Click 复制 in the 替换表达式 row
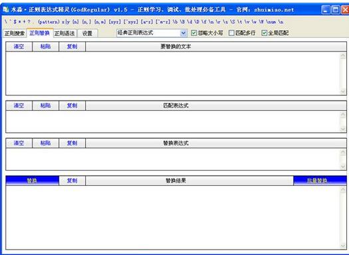 [x=72, y=143]
